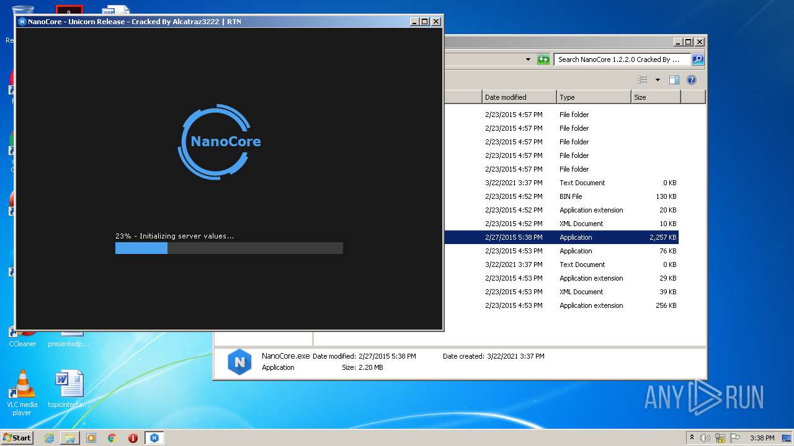Open Explorer help icon
The height and width of the screenshot is (446, 794).
(x=692, y=80)
